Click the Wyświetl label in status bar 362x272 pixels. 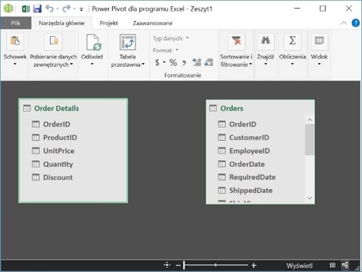tap(299, 265)
